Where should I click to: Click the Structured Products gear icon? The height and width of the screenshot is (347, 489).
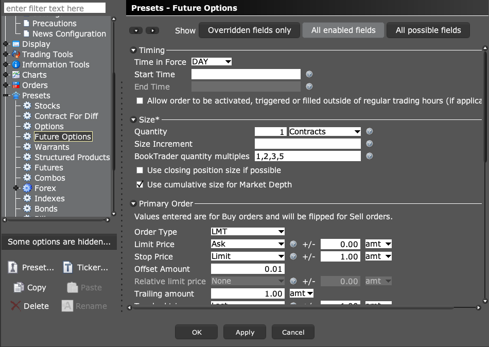pyautogui.click(x=27, y=157)
